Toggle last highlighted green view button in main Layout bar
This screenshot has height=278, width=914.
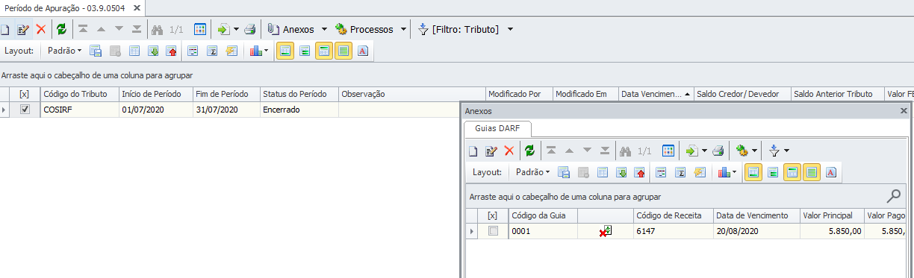pyautogui.click(x=343, y=51)
